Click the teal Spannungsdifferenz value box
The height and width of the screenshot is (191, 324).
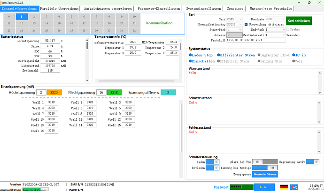click(x=168, y=93)
